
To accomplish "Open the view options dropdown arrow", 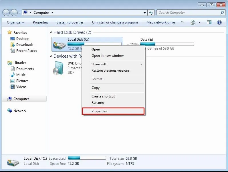I will pos(200,22).
